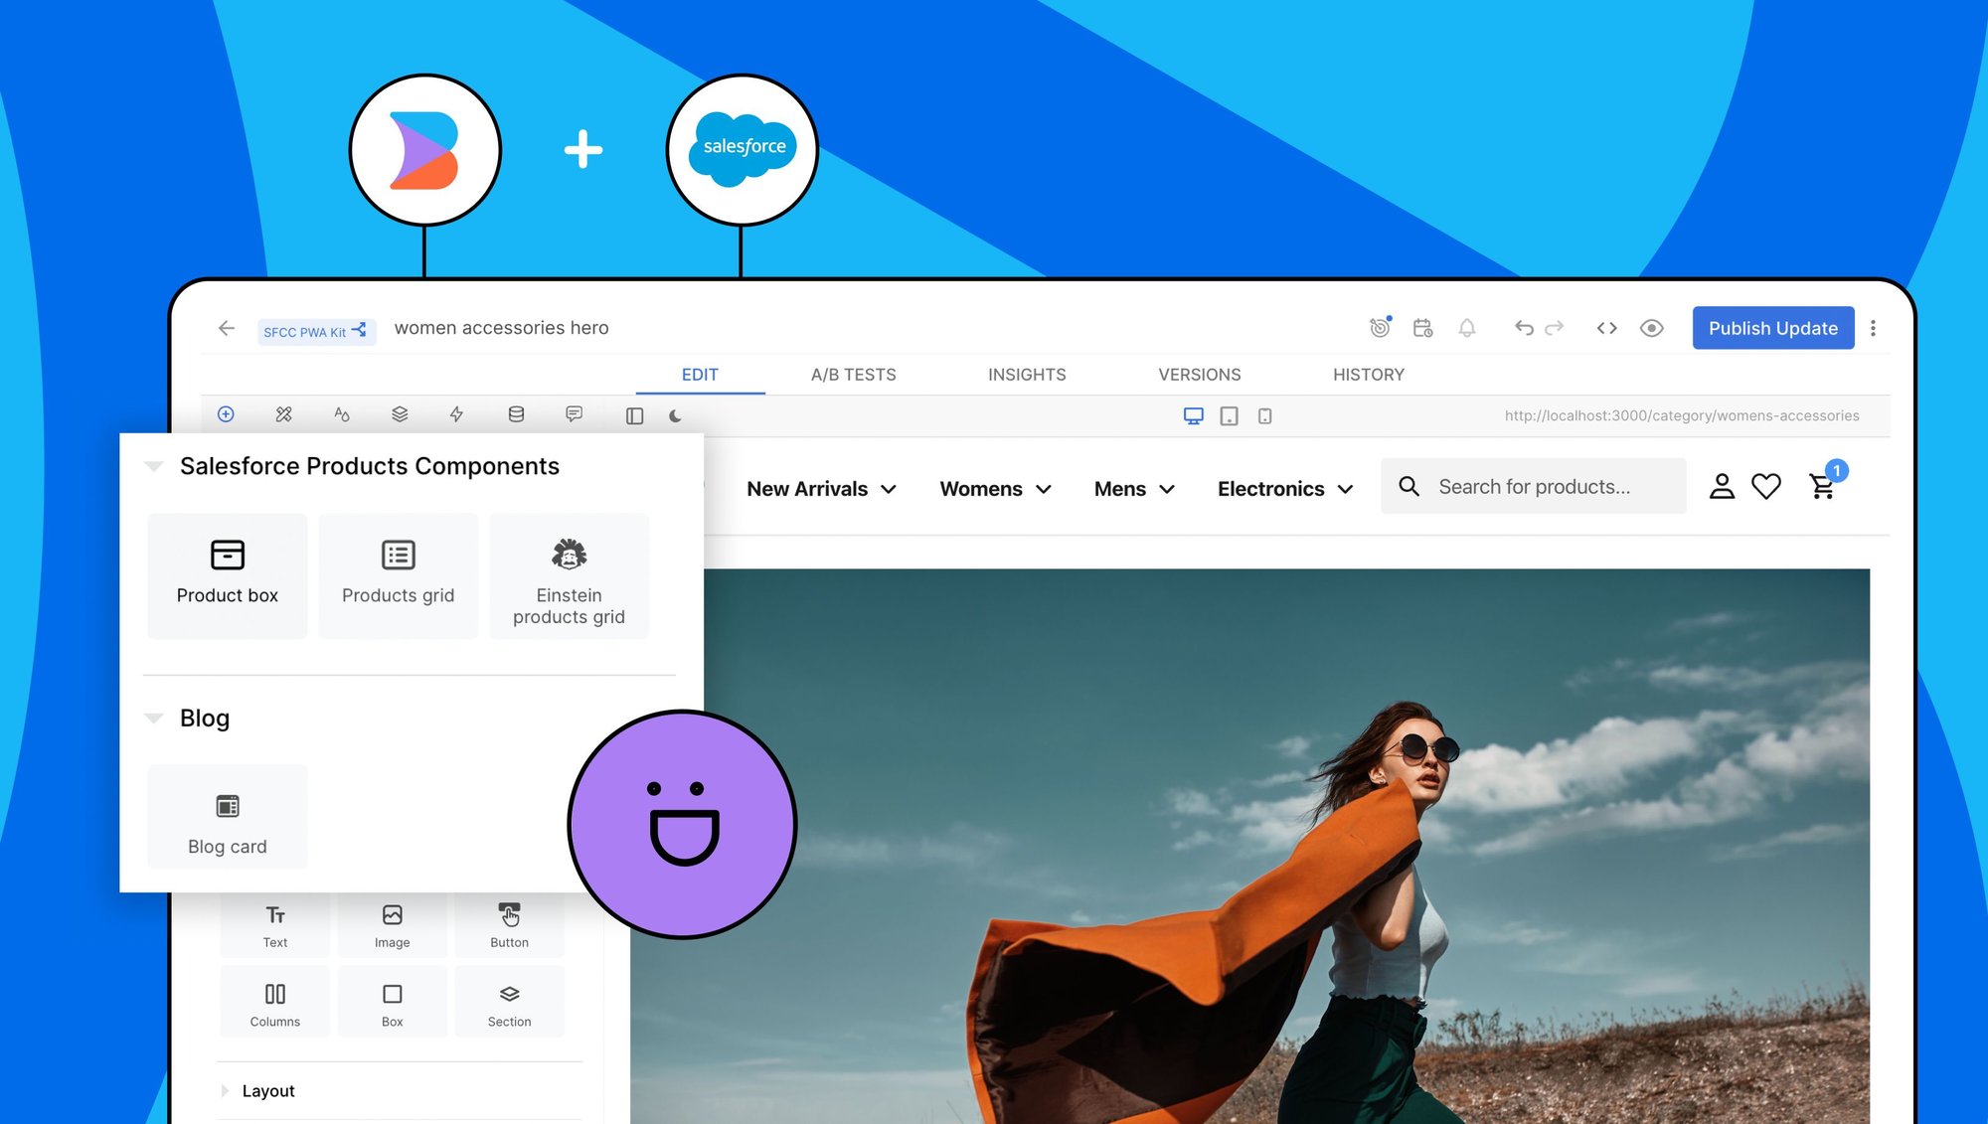1988x1124 pixels.
Task: Open the Electronics dropdown menu
Action: [x=1285, y=489]
